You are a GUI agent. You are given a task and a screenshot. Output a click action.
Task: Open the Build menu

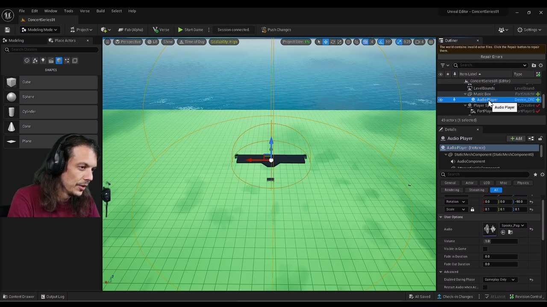[100, 11]
